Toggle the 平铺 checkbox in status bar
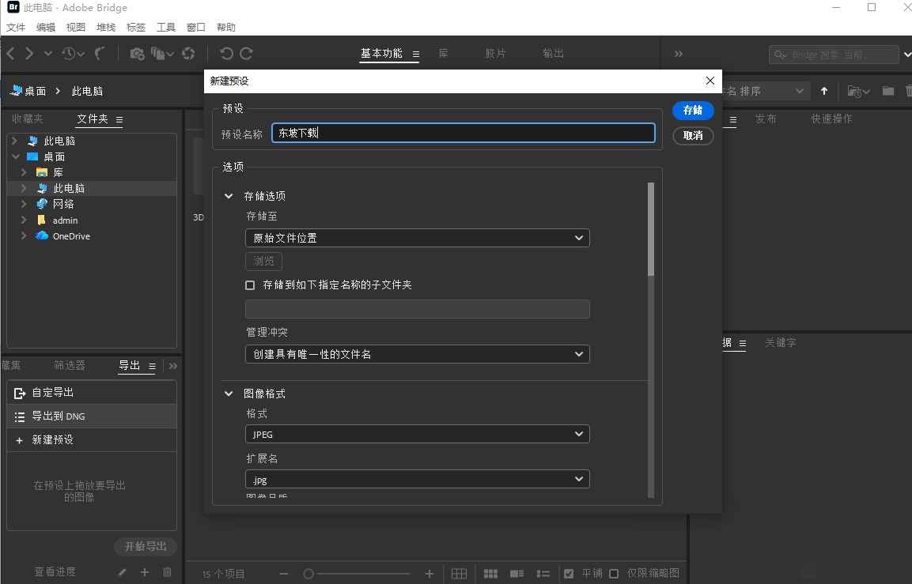The image size is (912, 584). tap(569, 574)
